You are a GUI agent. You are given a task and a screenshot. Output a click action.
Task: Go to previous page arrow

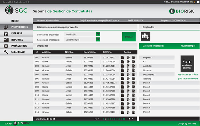click(x=99, y=119)
